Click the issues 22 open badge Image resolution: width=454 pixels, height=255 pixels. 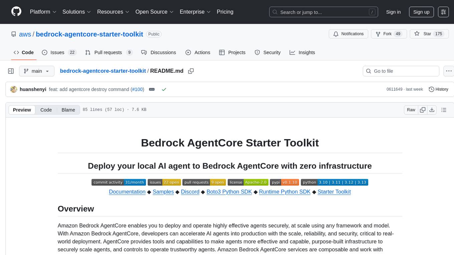pos(164,182)
